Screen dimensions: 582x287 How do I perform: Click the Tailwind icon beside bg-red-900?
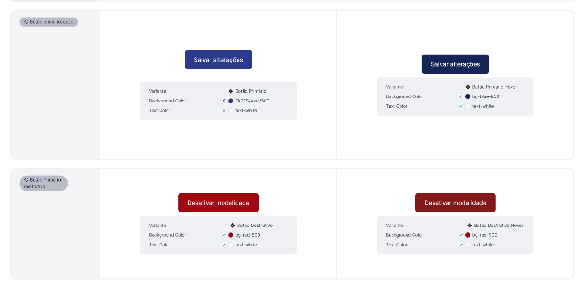click(461, 235)
